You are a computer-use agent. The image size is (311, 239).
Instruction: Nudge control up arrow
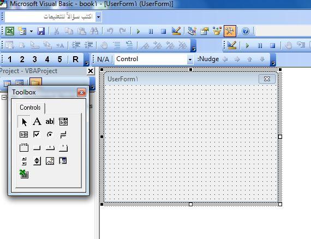point(250,59)
